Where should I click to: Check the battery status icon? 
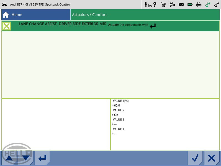tap(190, 4)
